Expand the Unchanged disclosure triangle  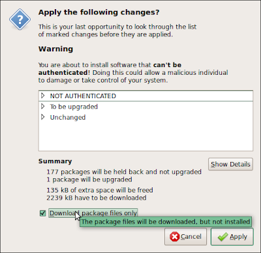tap(43, 117)
